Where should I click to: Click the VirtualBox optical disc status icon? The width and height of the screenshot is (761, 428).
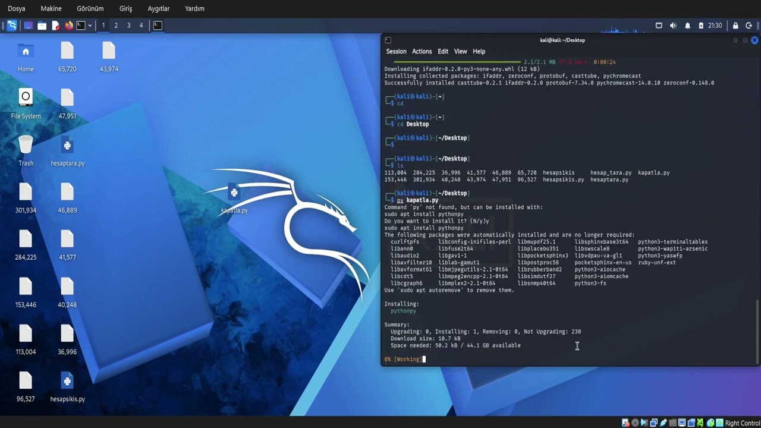(635, 423)
